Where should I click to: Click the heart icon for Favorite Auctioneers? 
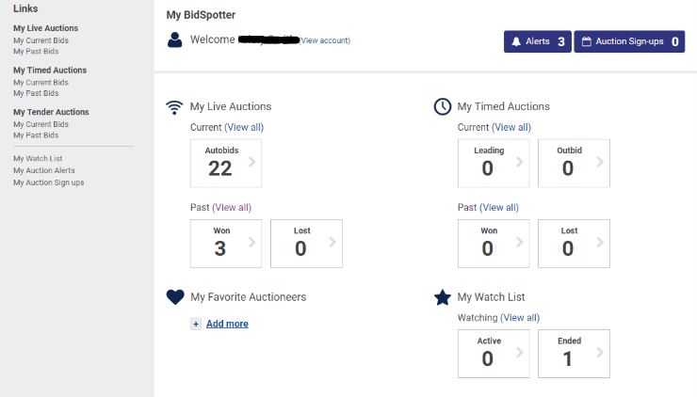coord(175,297)
